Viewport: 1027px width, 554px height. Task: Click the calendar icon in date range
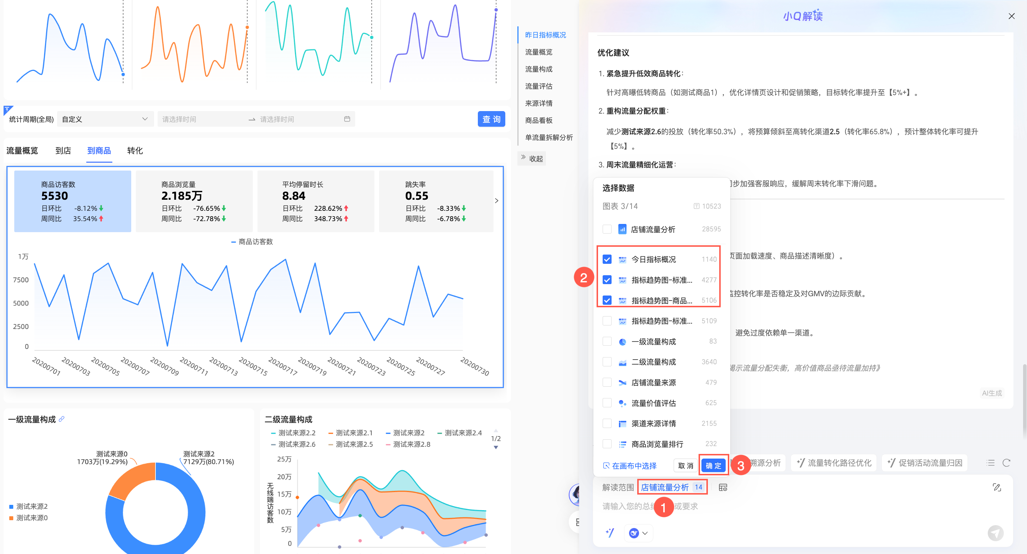pos(347,119)
